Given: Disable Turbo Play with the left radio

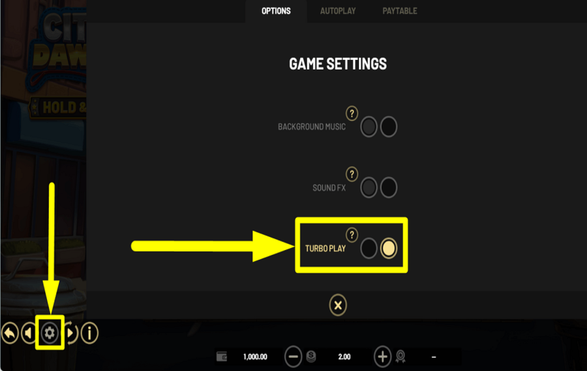Looking at the screenshot, I should [369, 248].
